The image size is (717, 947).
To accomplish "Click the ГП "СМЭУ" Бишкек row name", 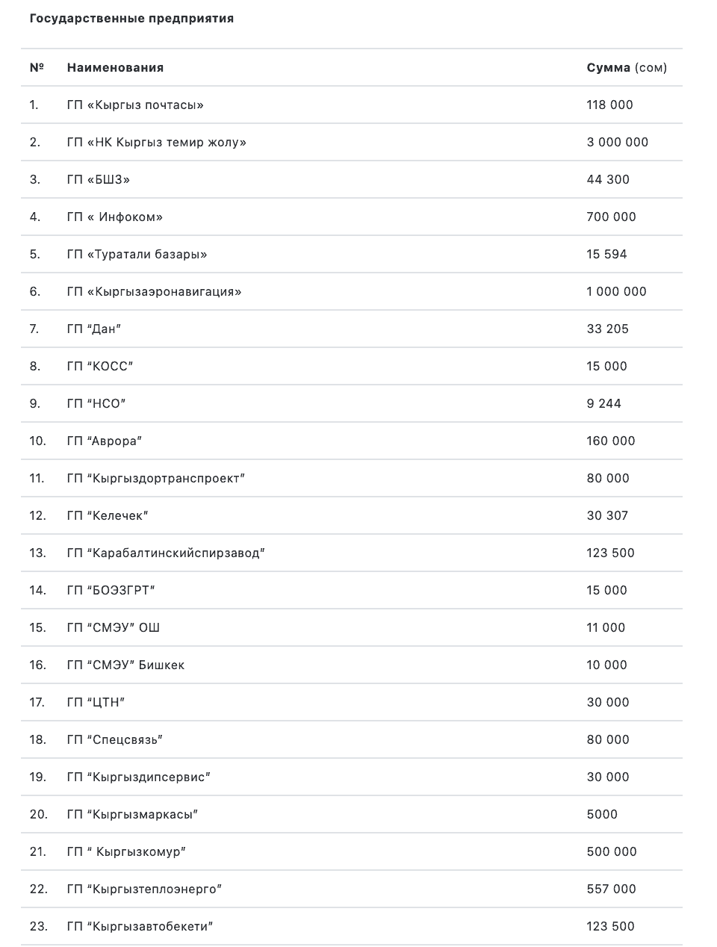I will pyautogui.click(x=125, y=665).
